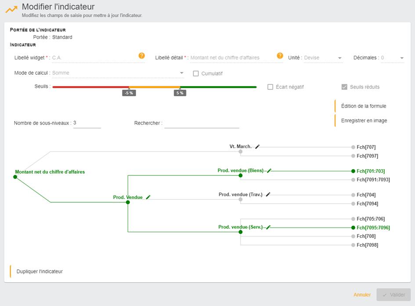The width and height of the screenshot is (415, 306).
Task: Click the Vt. March. label
Action: click(x=240, y=146)
